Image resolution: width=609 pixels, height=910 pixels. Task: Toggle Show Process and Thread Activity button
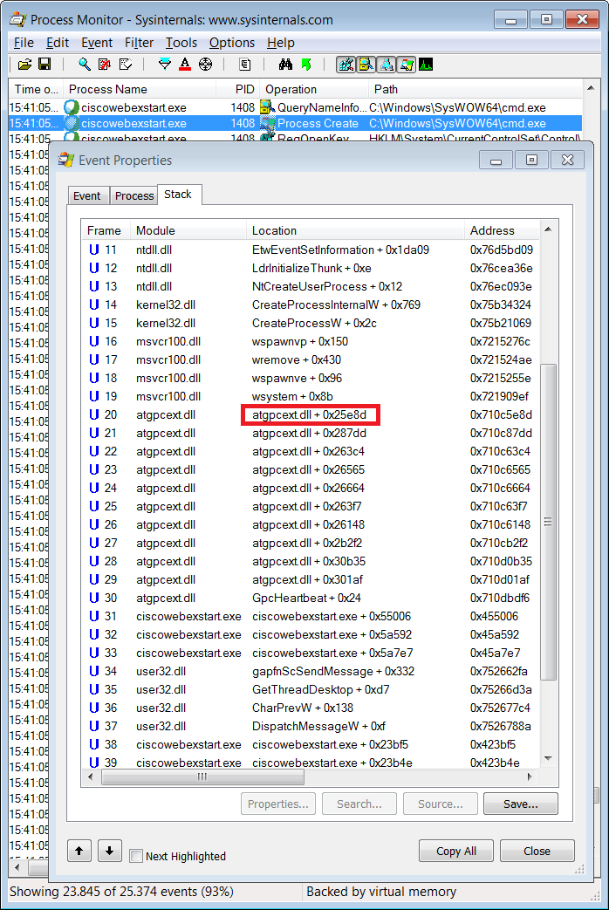[407, 65]
